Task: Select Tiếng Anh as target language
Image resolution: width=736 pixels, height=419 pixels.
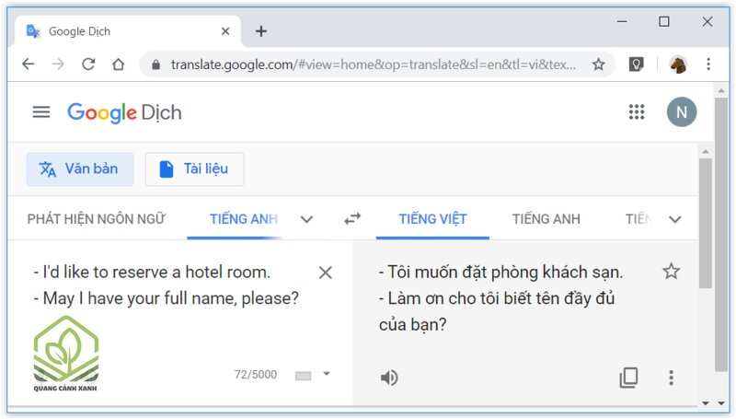Action: (546, 219)
